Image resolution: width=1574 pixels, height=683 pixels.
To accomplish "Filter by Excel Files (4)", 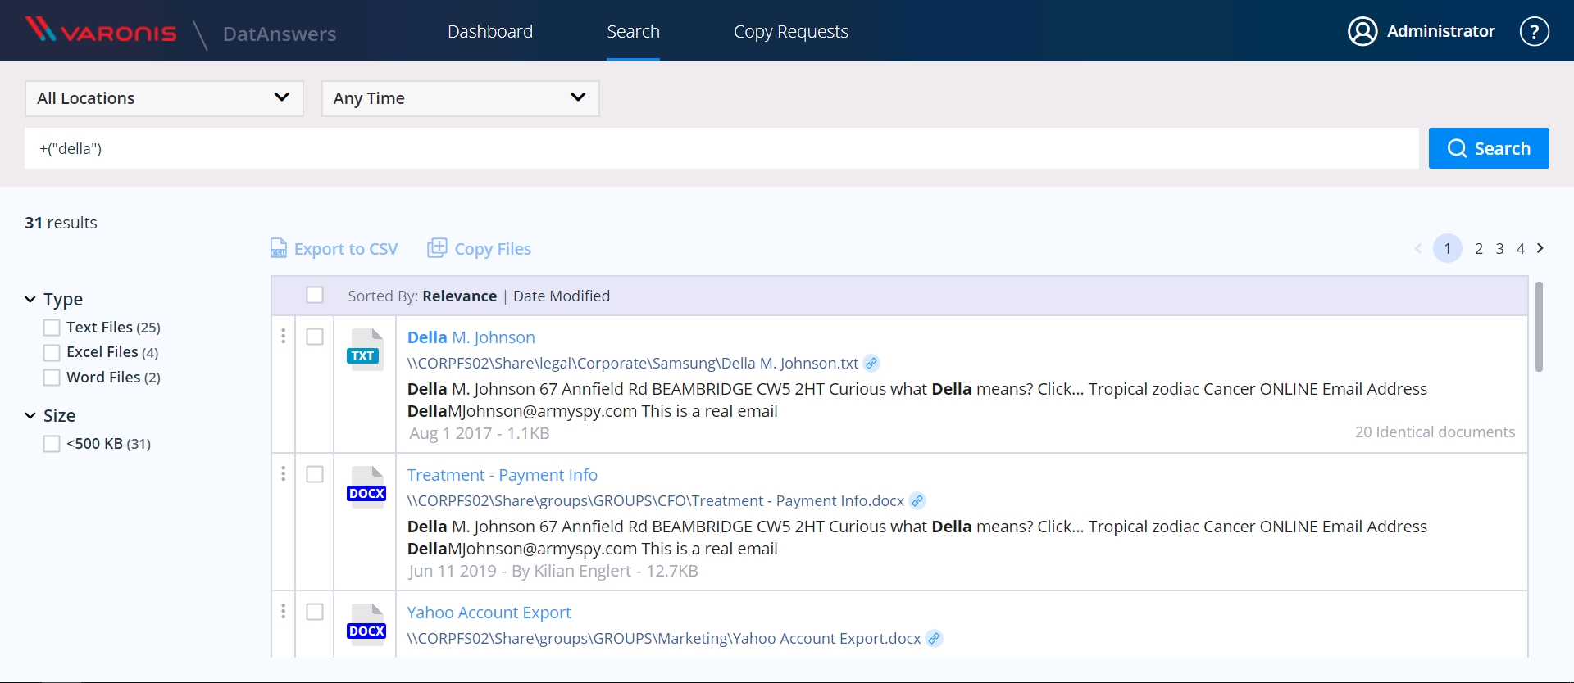I will 52,352.
